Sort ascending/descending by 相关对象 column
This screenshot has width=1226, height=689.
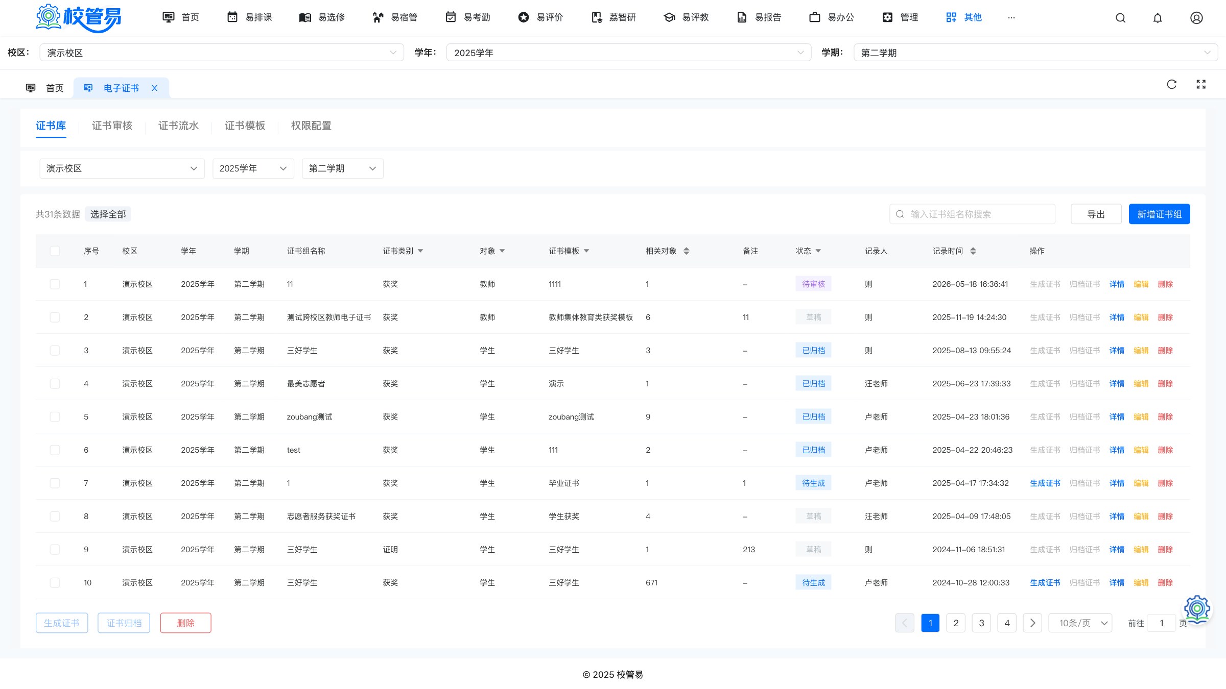686,251
